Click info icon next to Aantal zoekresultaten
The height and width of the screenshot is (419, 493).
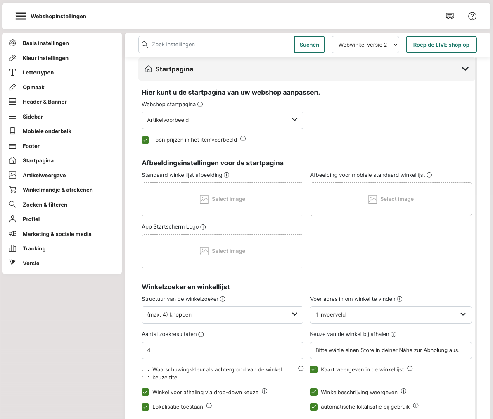[201, 334]
